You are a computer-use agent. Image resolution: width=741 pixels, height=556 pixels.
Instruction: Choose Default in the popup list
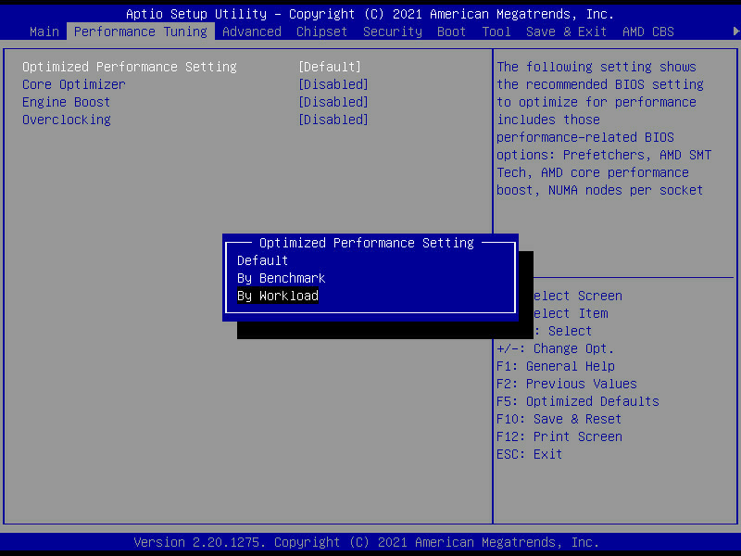tap(263, 260)
